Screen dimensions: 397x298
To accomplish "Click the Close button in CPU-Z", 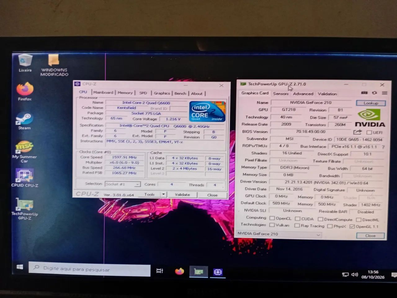I will pyautogui.click(x=212, y=195).
